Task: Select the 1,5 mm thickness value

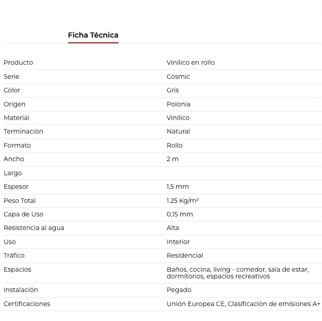Action: coord(178,187)
